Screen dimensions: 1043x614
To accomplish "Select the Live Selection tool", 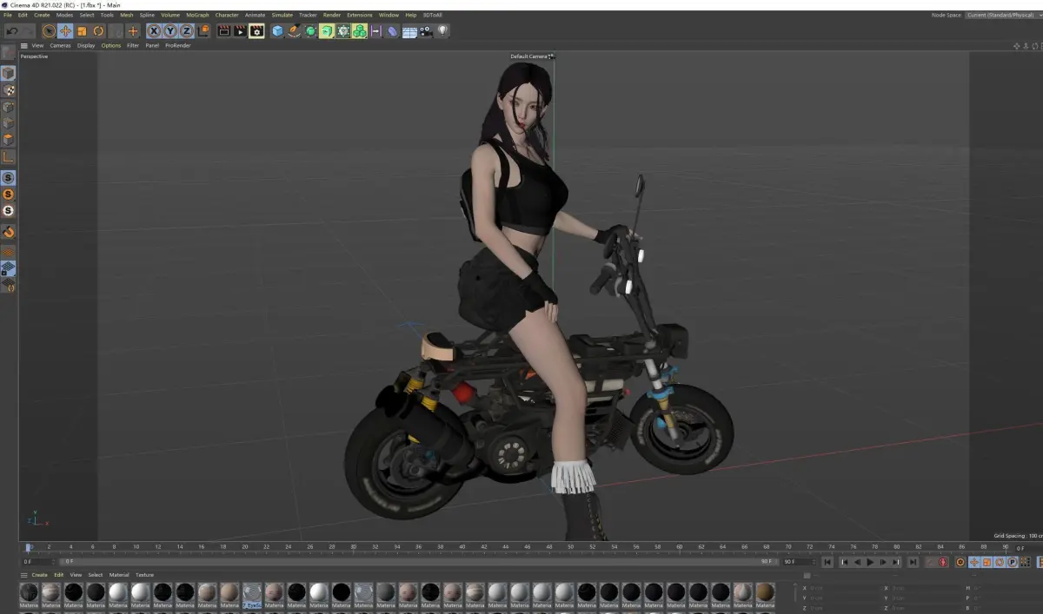I will [49, 30].
